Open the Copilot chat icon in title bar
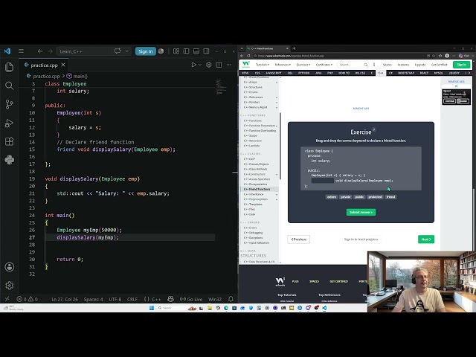The image size is (476, 357). 118,51
